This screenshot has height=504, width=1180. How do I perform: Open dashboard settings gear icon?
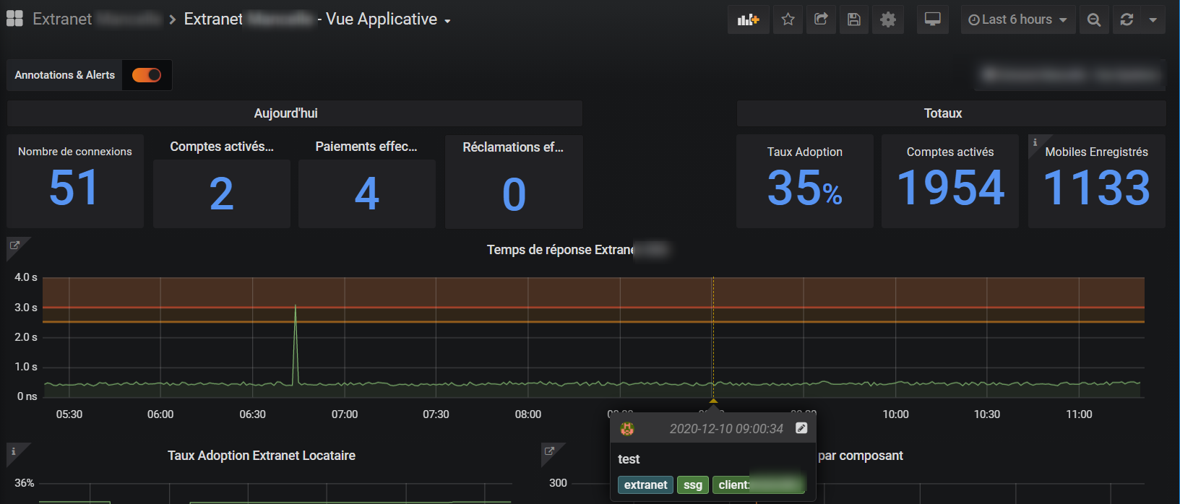click(888, 19)
